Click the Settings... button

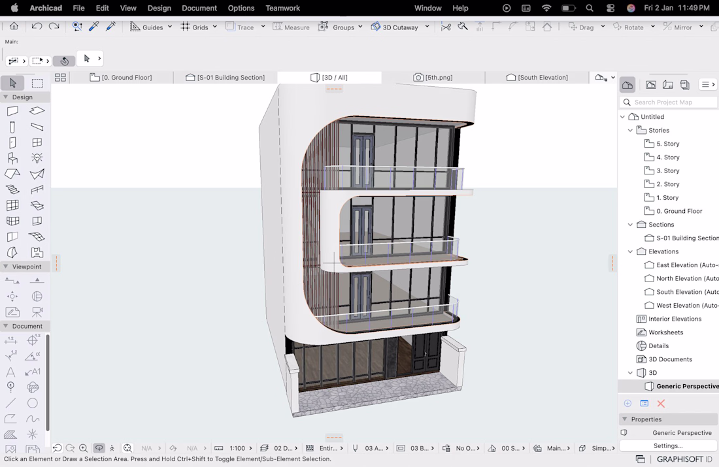coord(668,445)
